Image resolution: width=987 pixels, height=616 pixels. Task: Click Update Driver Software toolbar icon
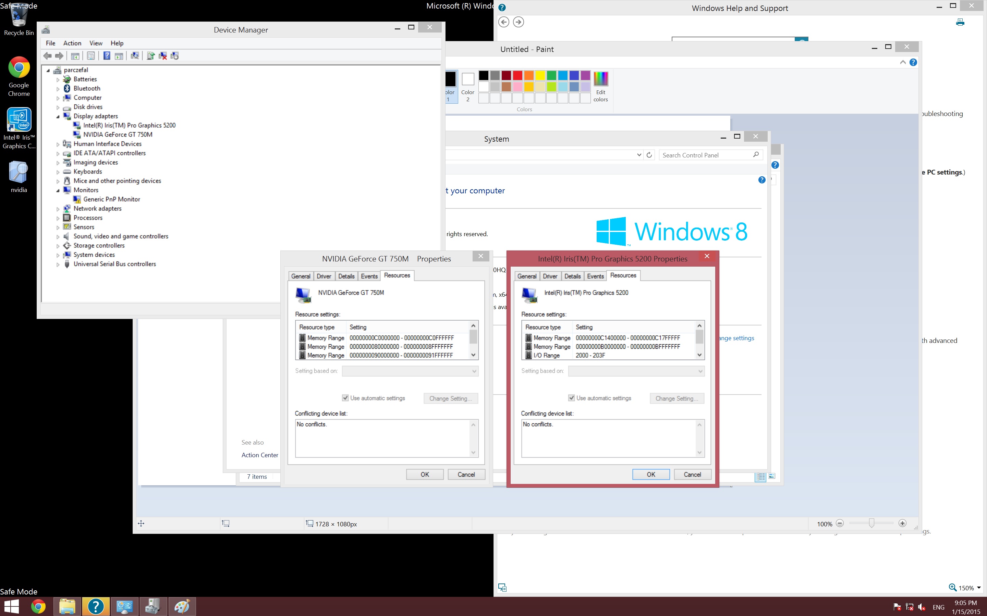[150, 56]
